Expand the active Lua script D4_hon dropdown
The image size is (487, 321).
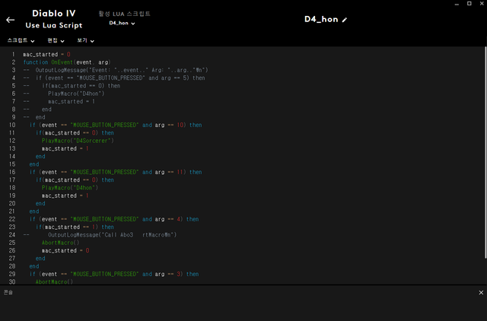[122, 23]
